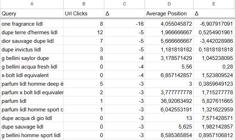Click position delta 5,827611665
The image size is (235, 140).
pyautogui.click(x=214, y=101)
